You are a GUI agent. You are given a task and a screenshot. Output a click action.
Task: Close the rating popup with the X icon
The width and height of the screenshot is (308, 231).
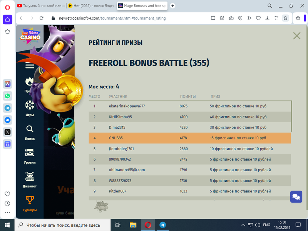coord(296,36)
